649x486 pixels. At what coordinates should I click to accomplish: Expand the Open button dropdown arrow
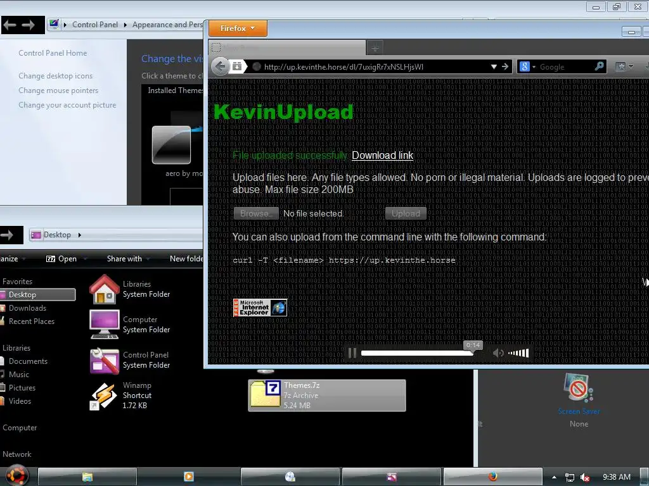[x=85, y=259]
